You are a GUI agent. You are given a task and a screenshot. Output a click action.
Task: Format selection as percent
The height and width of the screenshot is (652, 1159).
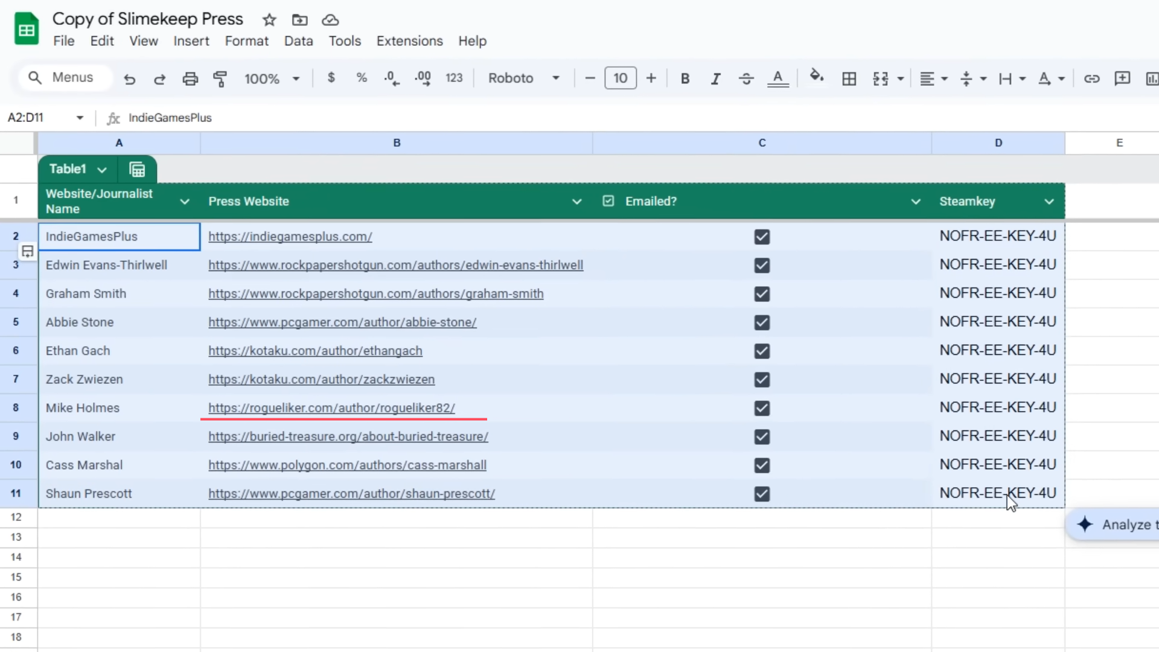(362, 78)
